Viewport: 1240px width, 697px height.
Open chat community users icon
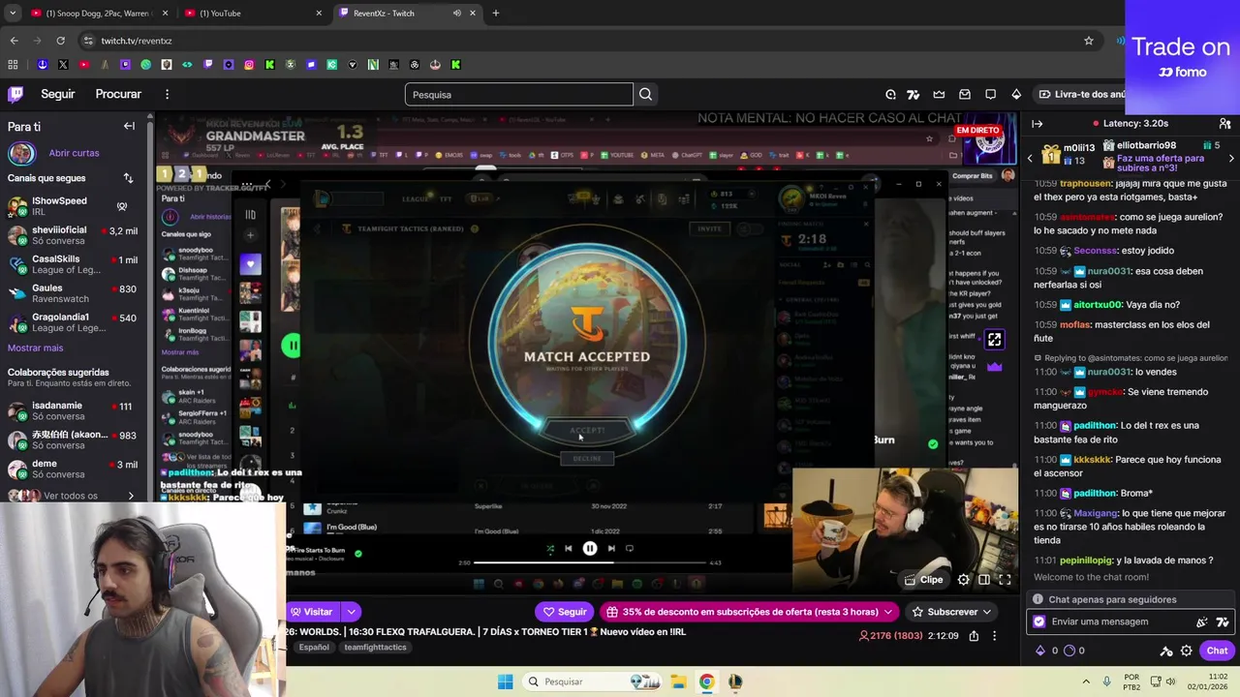(x=1224, y=123)
